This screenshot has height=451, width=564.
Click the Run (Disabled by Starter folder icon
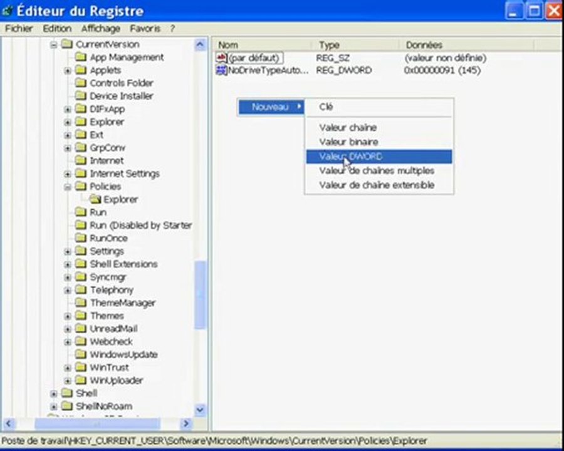coord(81,225)
